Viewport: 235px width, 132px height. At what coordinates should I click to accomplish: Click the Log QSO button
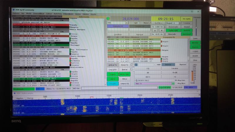click(x=113, y=70)
